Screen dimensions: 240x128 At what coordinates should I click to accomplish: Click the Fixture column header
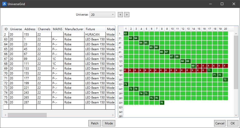(x=95, y=29)
